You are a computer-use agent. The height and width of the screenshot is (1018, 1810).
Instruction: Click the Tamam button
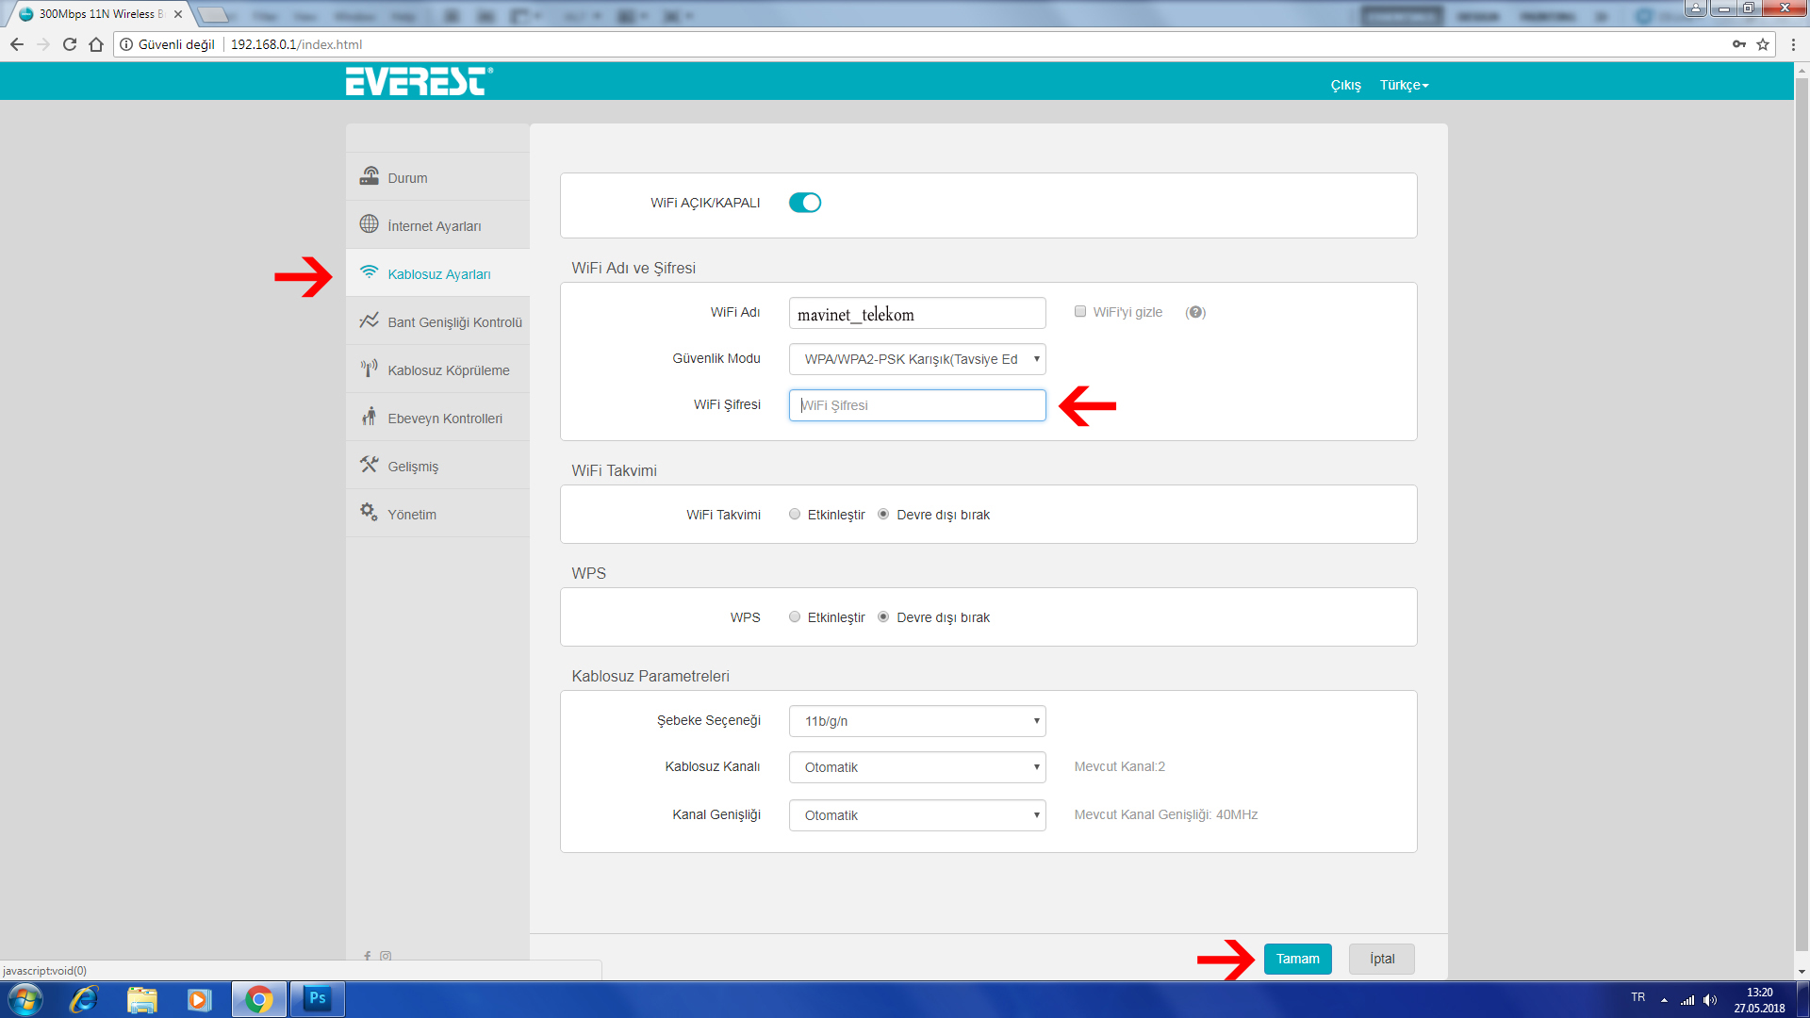[x=1297, y=959]
